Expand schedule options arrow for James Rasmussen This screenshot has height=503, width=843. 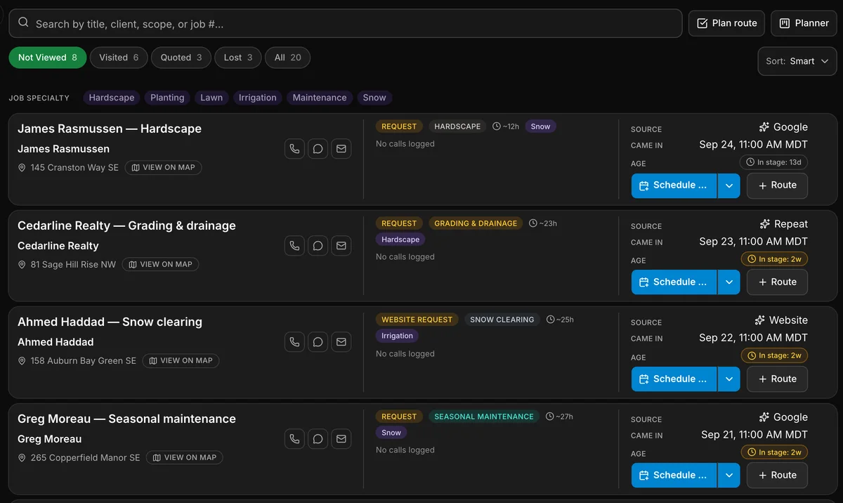(728, 185)
